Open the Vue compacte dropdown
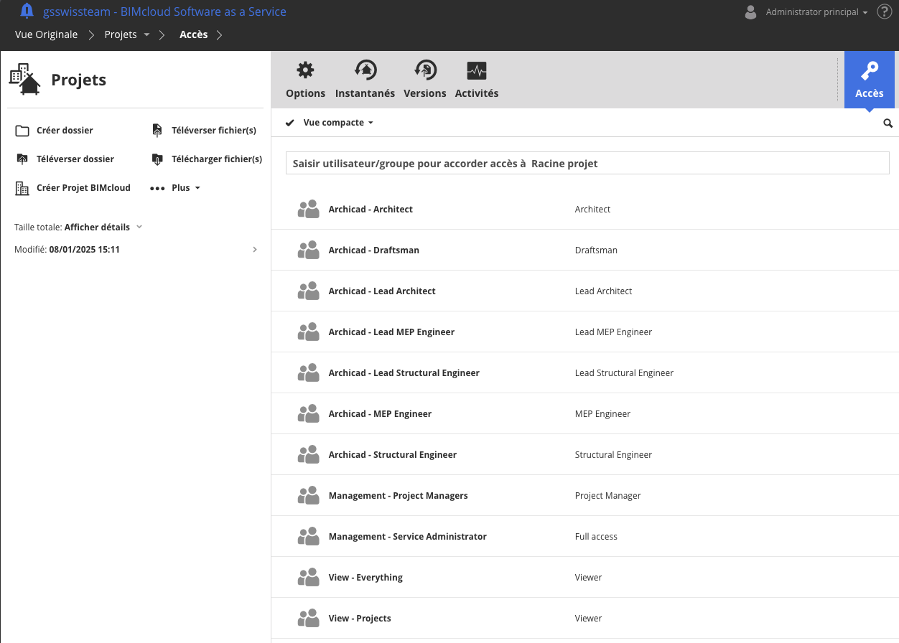The image size is (899, 643). click(x=337, y=123)
